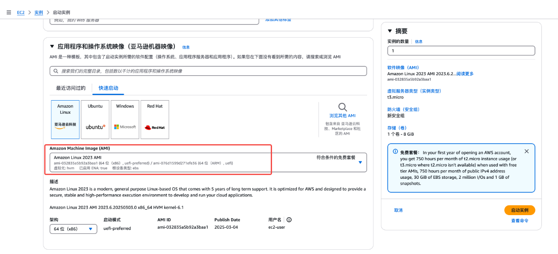Click the magnifier icon in AMI search
The width and height of the screenshot is (558, 254).
pos(56,71)
